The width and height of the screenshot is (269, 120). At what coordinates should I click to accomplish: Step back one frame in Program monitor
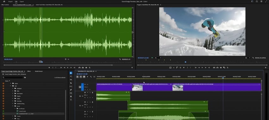click(199, 68)
